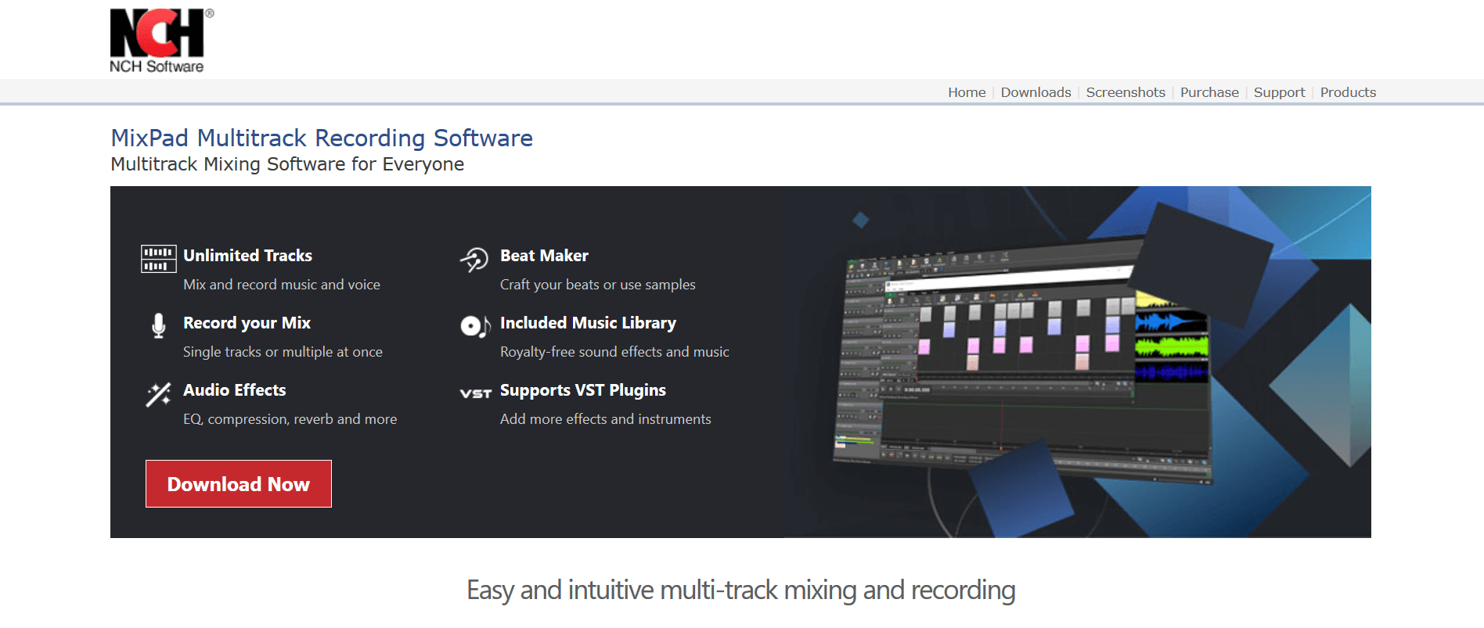Click the Supports VST Plugins heading

coord(583,390)
